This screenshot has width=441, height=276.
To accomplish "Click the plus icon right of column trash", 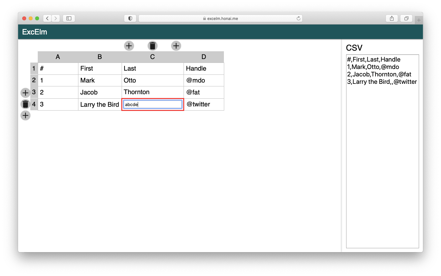I will 176,46.
